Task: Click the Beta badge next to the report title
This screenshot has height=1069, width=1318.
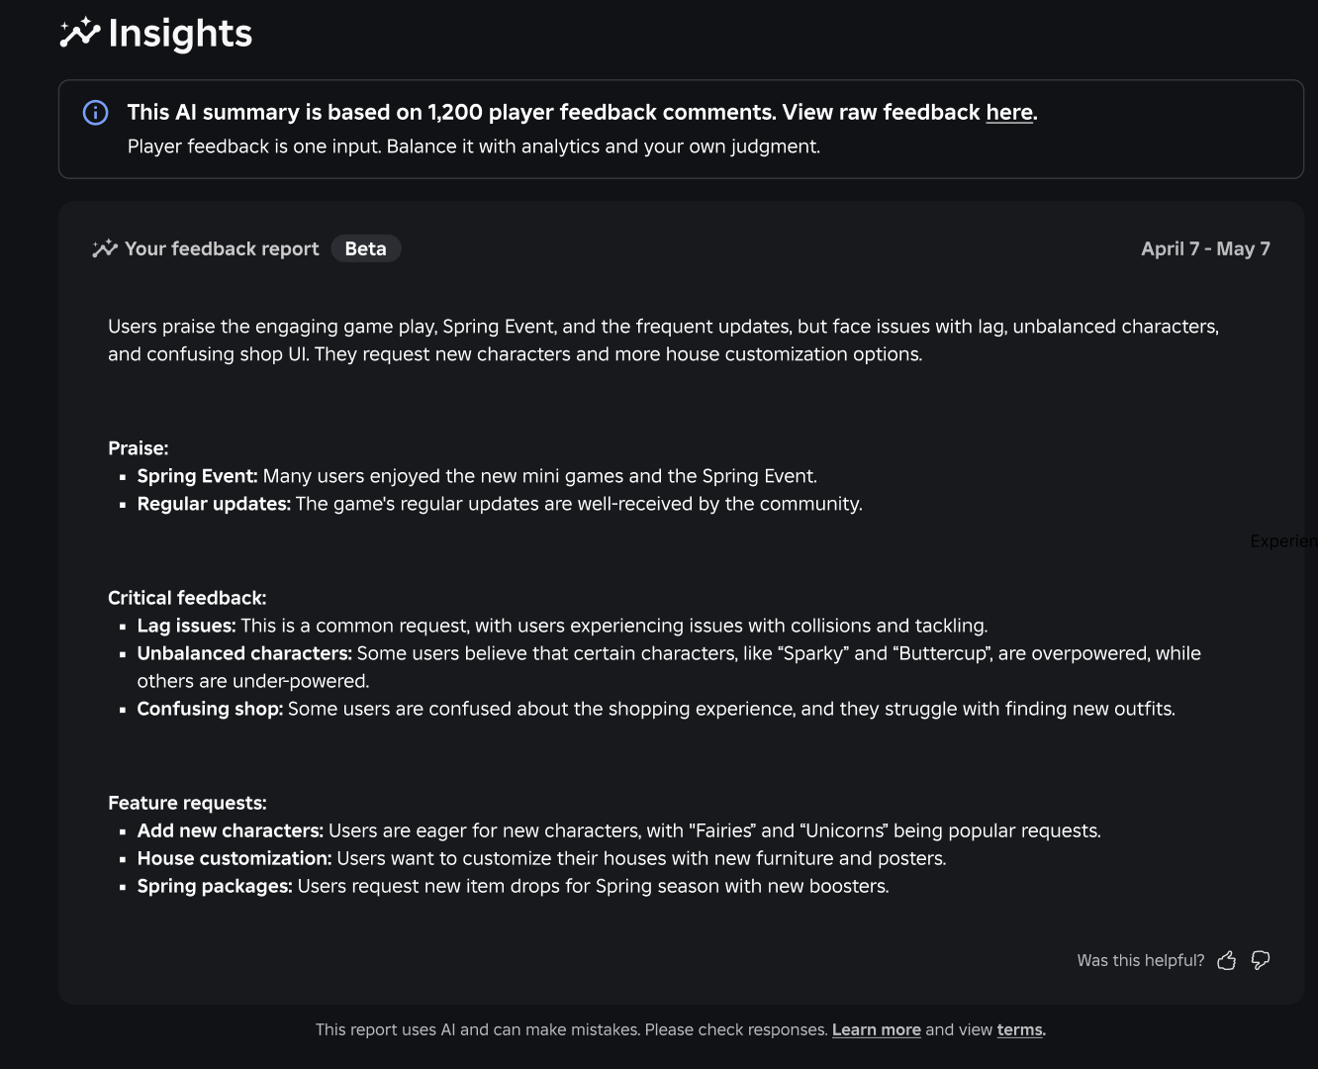Action: click(x=365, y=248)
